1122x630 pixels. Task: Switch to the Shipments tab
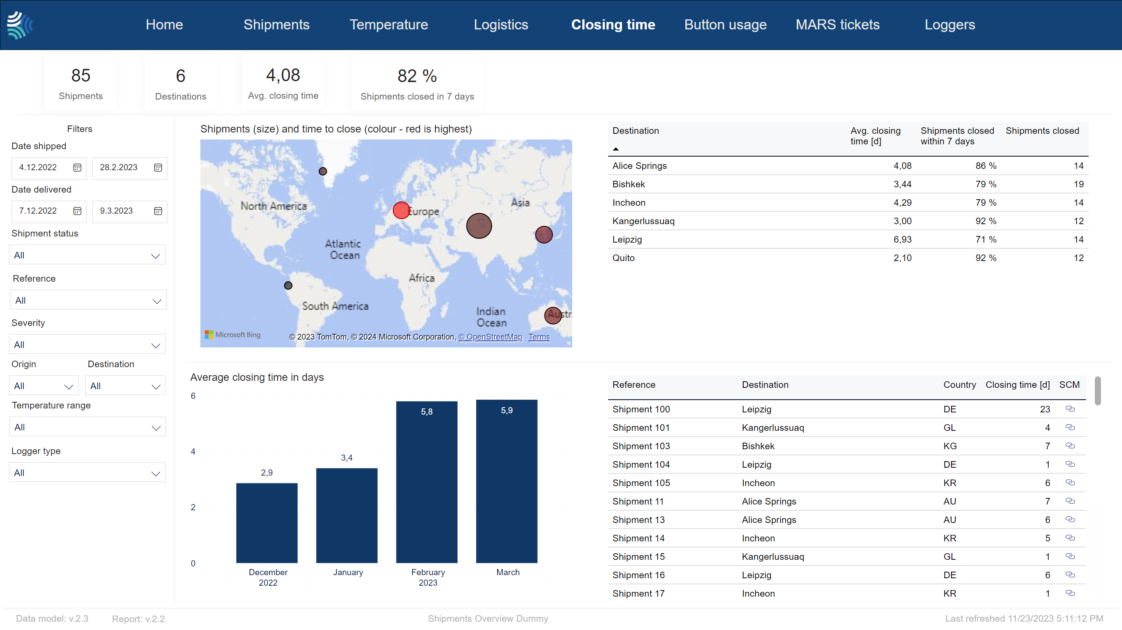[277, 25]
